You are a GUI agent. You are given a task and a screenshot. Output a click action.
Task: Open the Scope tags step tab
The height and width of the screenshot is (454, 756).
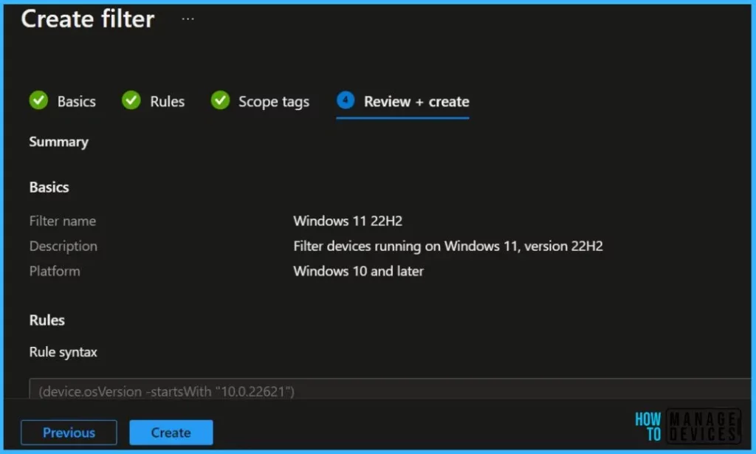(x=261, y=101)
